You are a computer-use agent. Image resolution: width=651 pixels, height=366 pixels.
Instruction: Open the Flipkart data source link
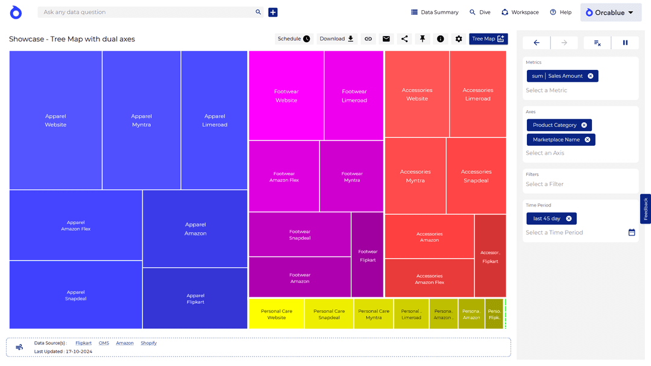[x=83, y=343]
